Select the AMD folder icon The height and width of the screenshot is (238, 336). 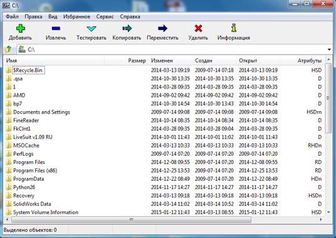9,95
